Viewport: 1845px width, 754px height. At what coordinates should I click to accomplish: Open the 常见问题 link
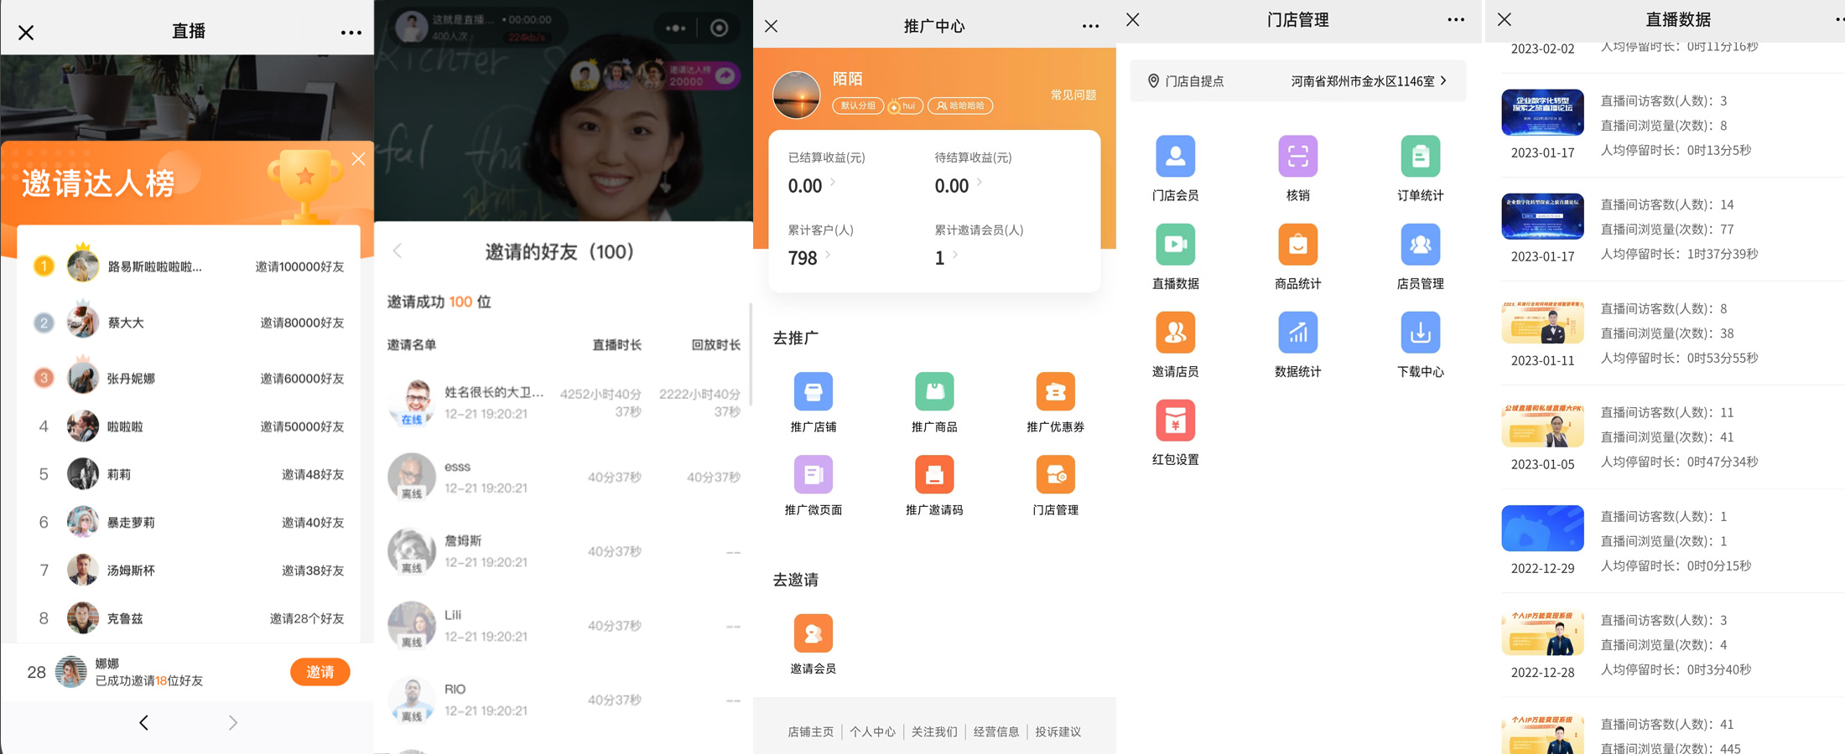tap(1073, 95)
